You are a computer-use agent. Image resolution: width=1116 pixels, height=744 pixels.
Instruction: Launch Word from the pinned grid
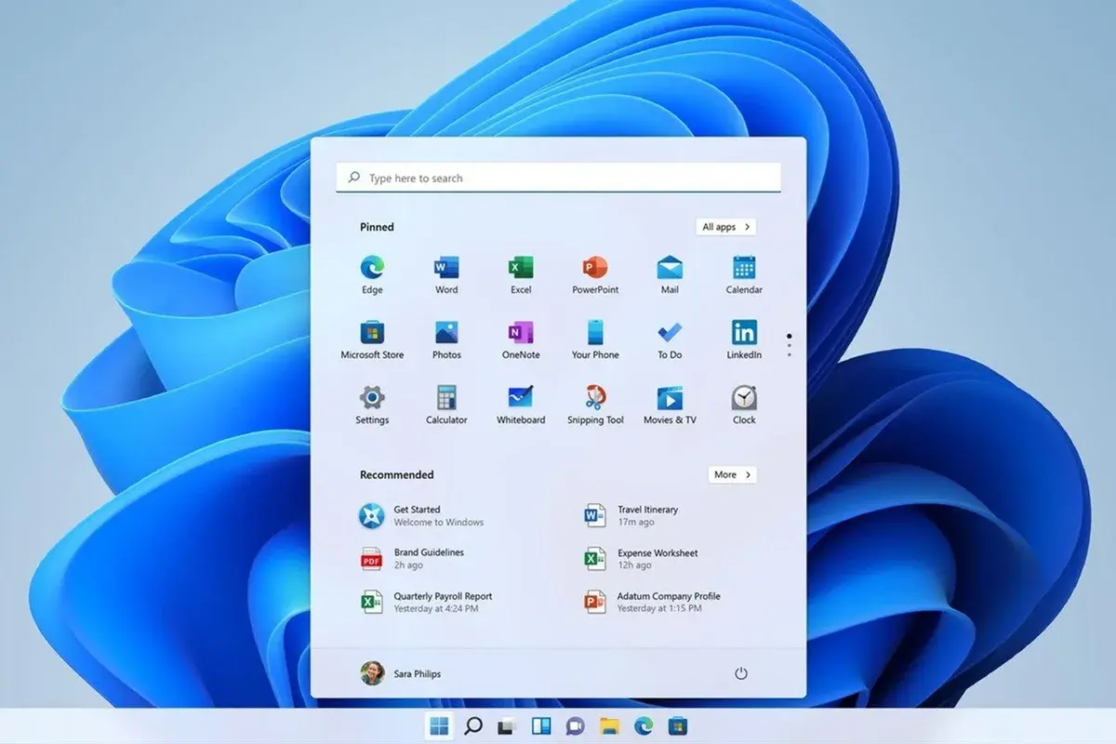446,275
